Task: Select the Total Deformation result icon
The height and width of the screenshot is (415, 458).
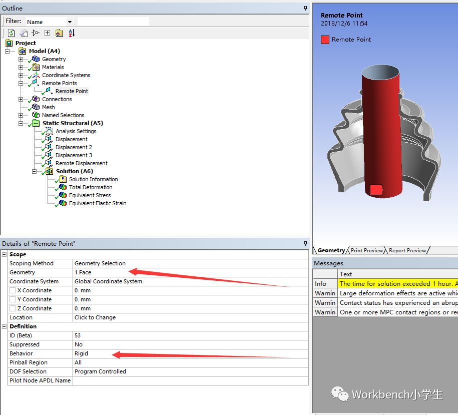Action: coord(63,187)
